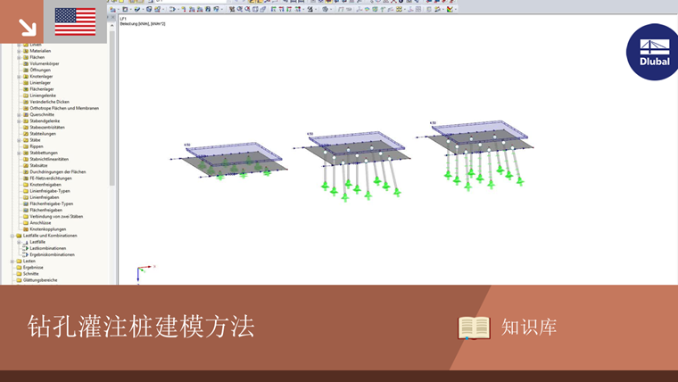678x382 pixels.
Task: Click the middle slab model with piles
Action: (352, 166)
